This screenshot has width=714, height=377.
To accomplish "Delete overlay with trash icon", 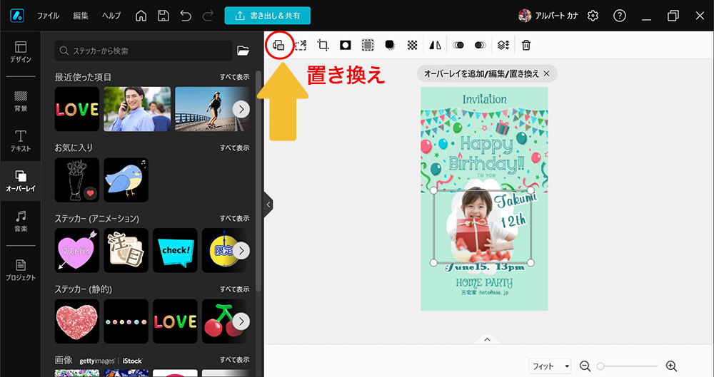I will pyautogui.click(x=526, y=45).
